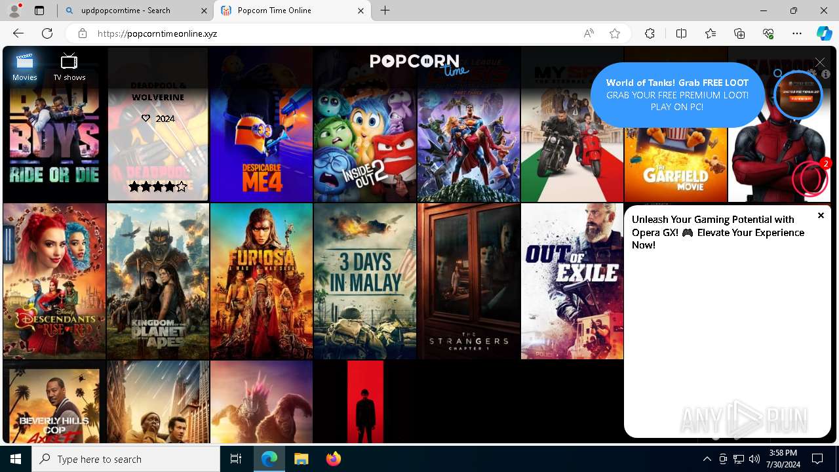Open the Bad Boys Ride or Die poster

click(x=54, y=125)
